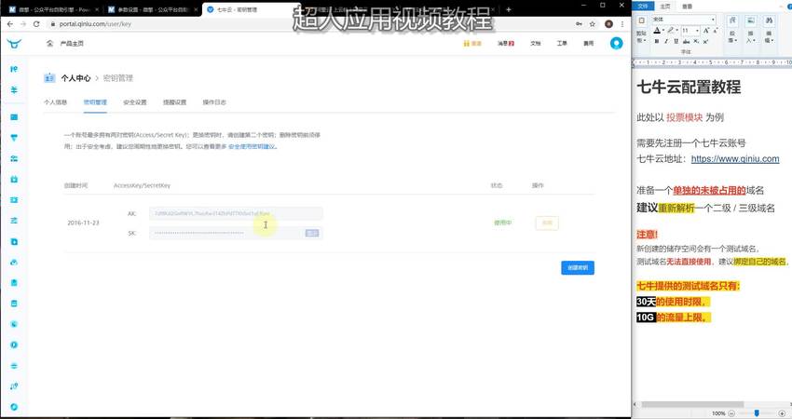This screenshot has width=792, height=419.
Task: Click the AK access key field
Action: (236, 213)
